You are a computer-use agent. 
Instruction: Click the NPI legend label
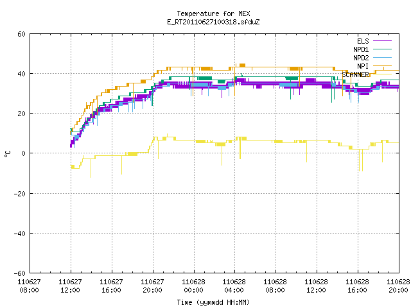point(363,66)
